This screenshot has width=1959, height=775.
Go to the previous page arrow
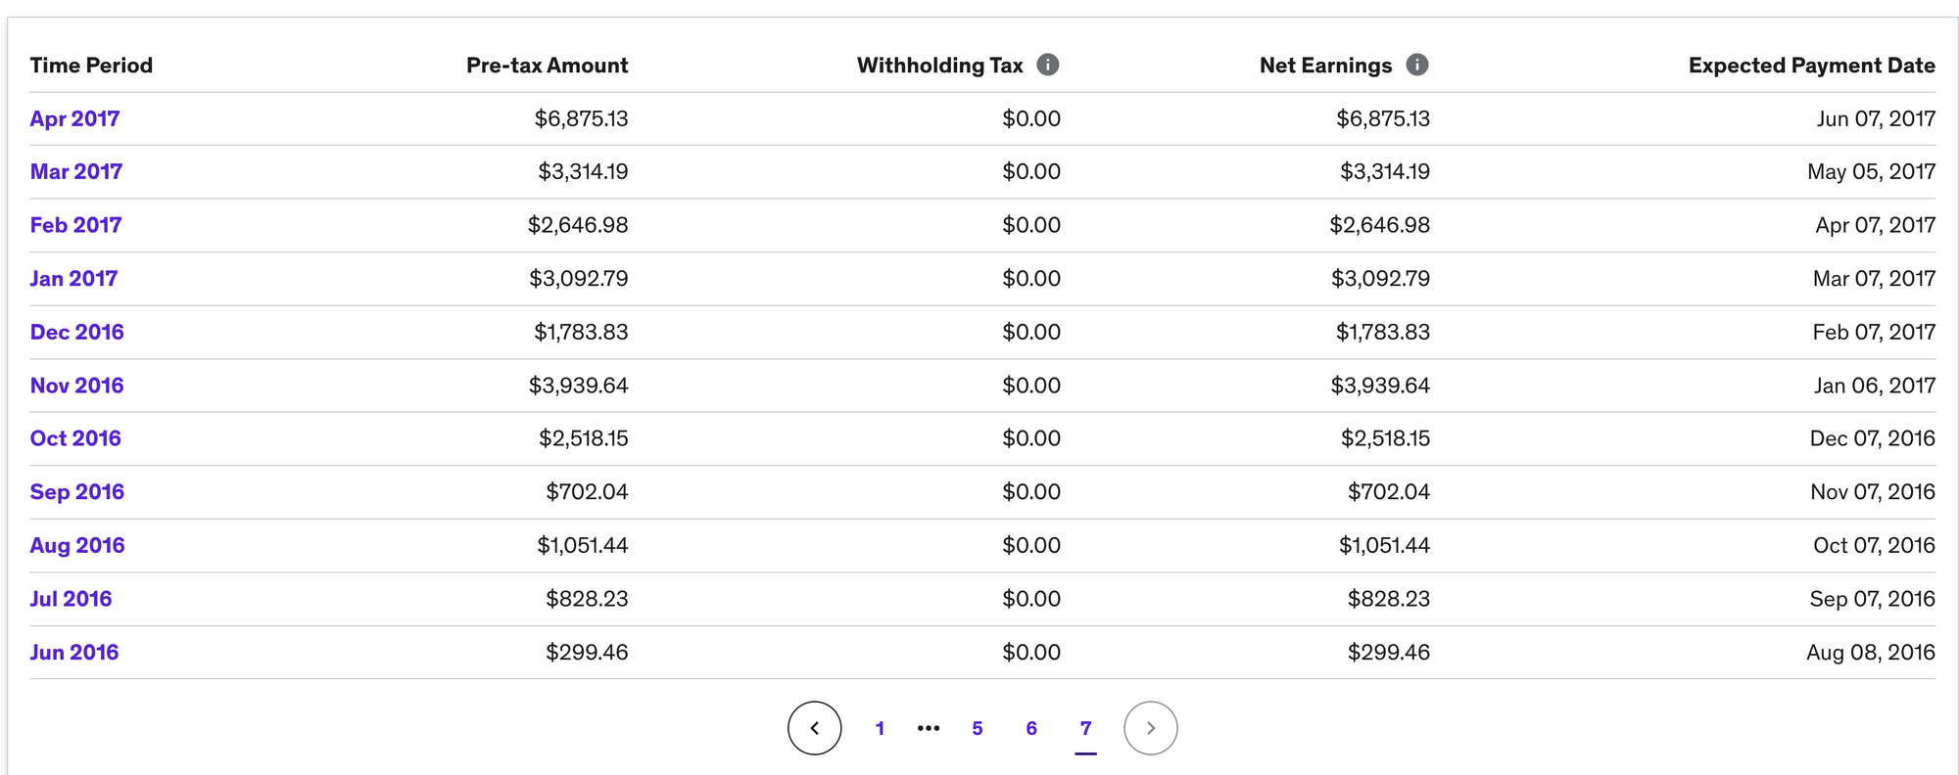[814, 728]
